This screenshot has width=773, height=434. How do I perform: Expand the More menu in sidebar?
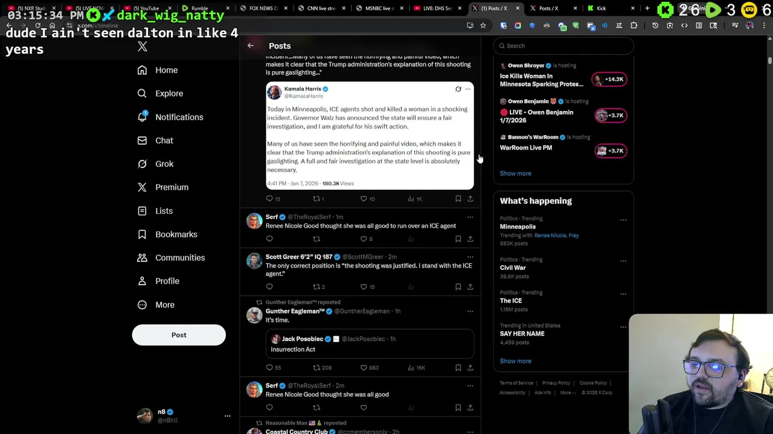156,305
